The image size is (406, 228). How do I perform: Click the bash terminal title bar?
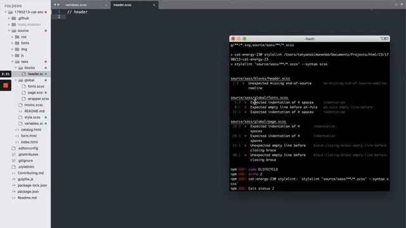point(310,39)
